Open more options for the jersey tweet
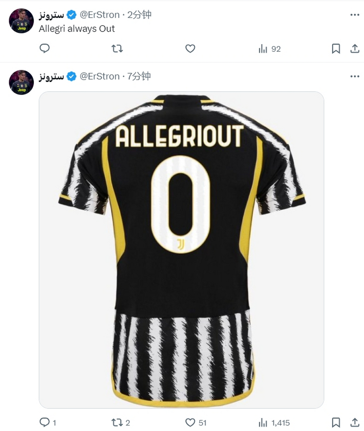 355,76
